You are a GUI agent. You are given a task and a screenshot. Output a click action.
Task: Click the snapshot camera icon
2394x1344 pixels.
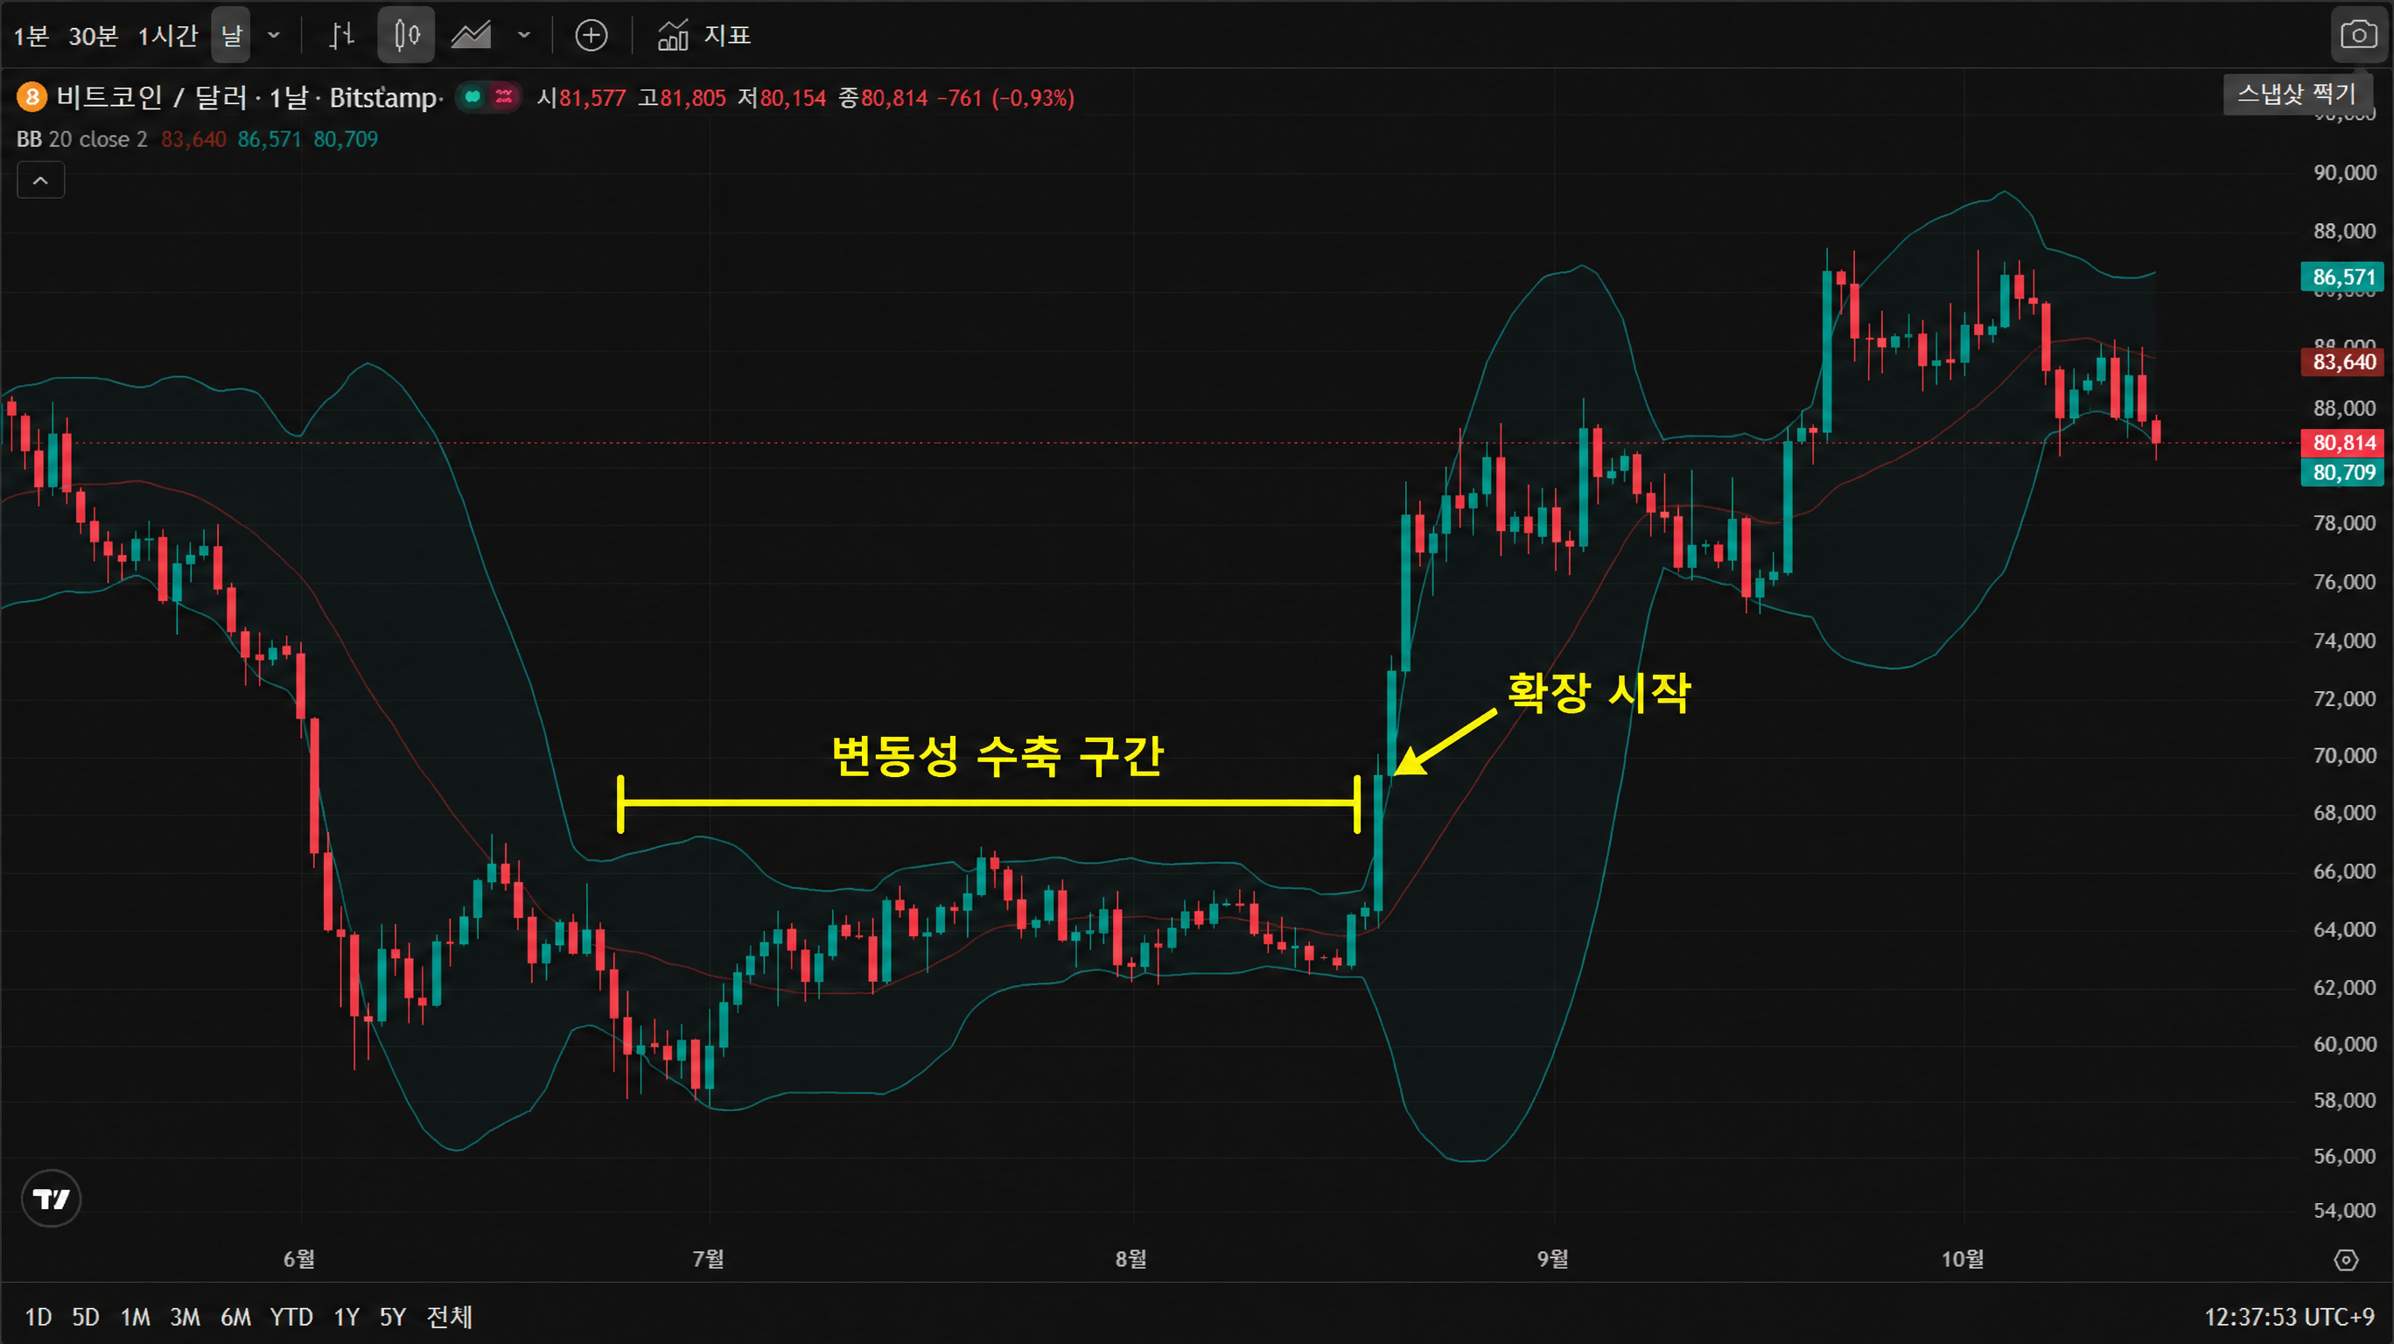2358,35
